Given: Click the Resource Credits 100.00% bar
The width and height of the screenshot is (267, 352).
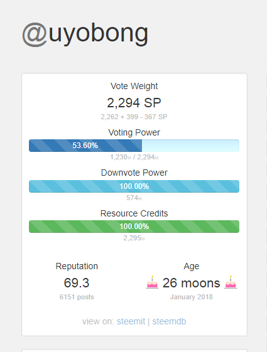Looking at the screenshot, I should [134, 227].
